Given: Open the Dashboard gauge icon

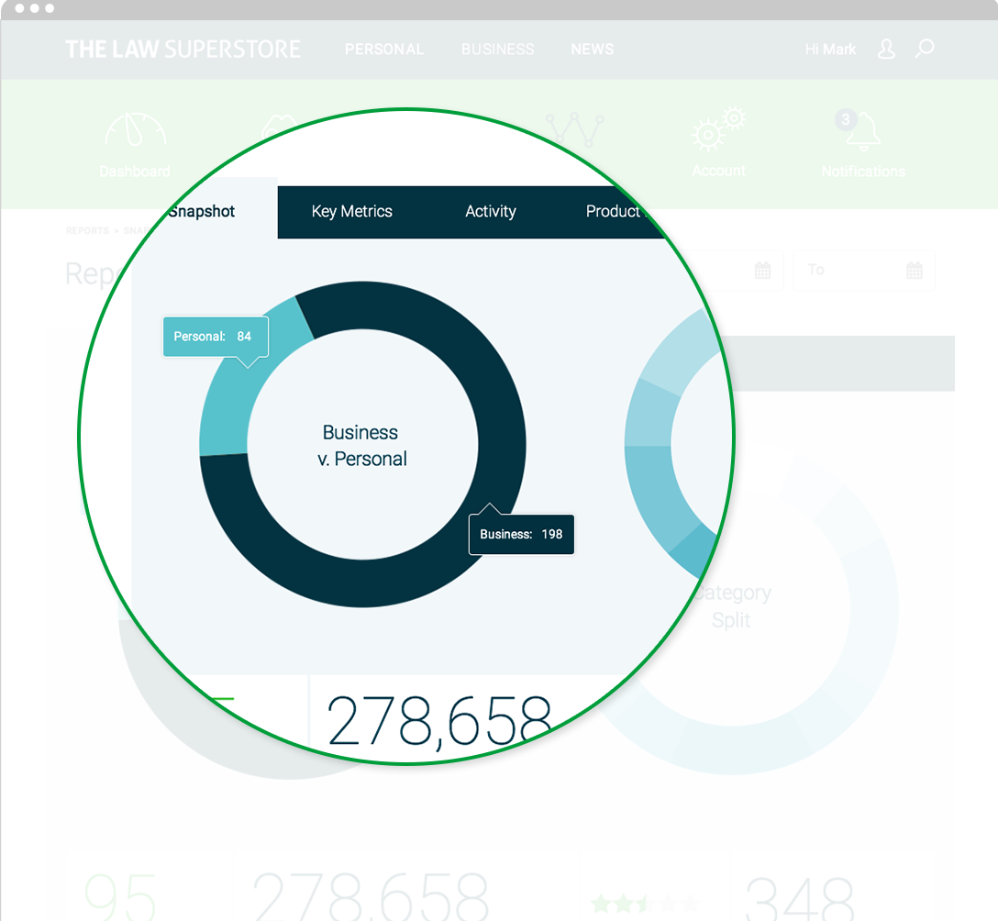Looking at the screenshot, I should point(135,133).
